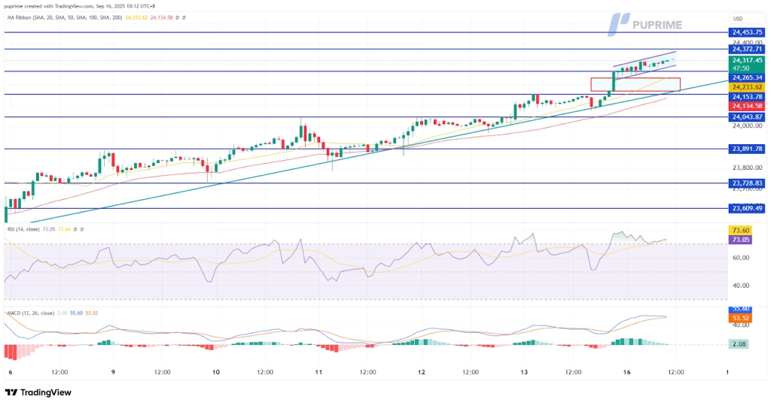Click the red 24,134.58 moving average label
The width and height of the screenshot is (771, 405).
(746, 107)
